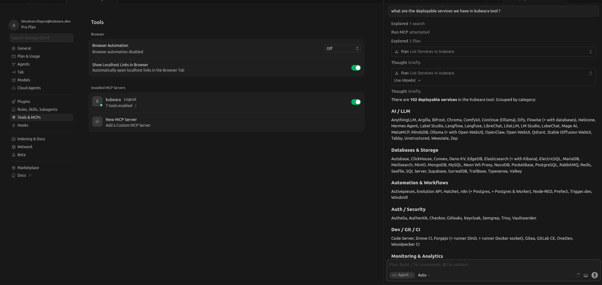Click the plus icon for New MCP Server

[x=97, y=122]
